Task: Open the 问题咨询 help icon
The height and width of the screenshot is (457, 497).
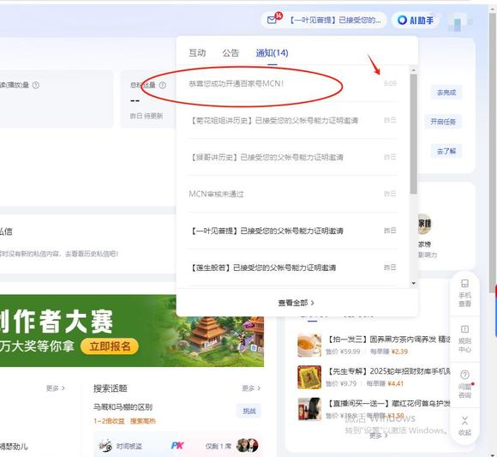Action: (x=464, y=384)
